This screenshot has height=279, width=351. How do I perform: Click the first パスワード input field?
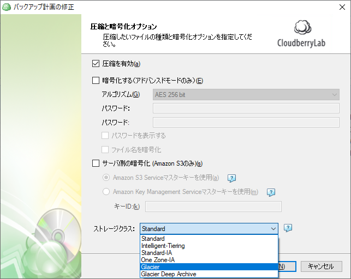(246, 108)
